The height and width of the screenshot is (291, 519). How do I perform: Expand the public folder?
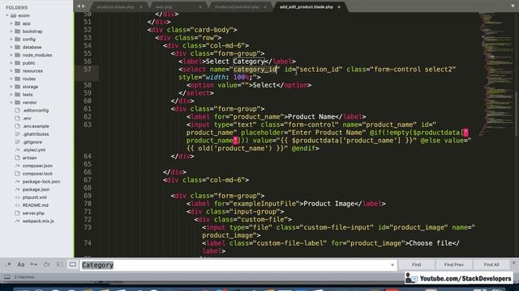[11, 63]
